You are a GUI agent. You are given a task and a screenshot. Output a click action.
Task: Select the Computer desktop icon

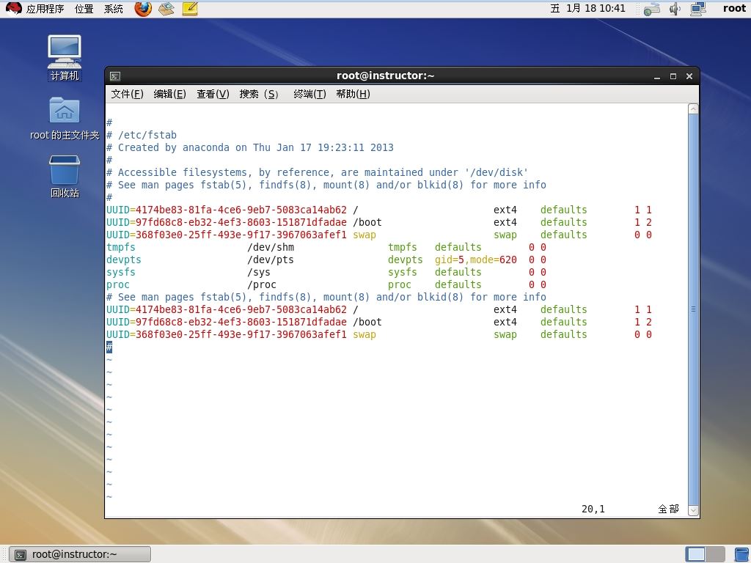65,58
